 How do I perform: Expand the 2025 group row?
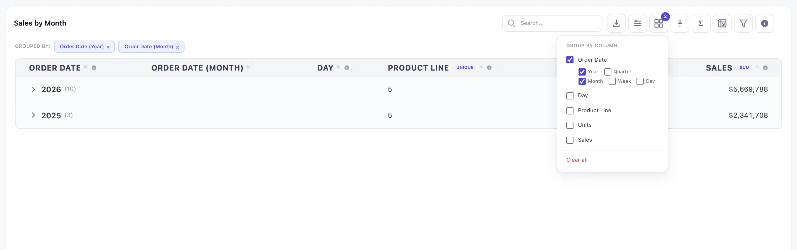click(33, 115)
